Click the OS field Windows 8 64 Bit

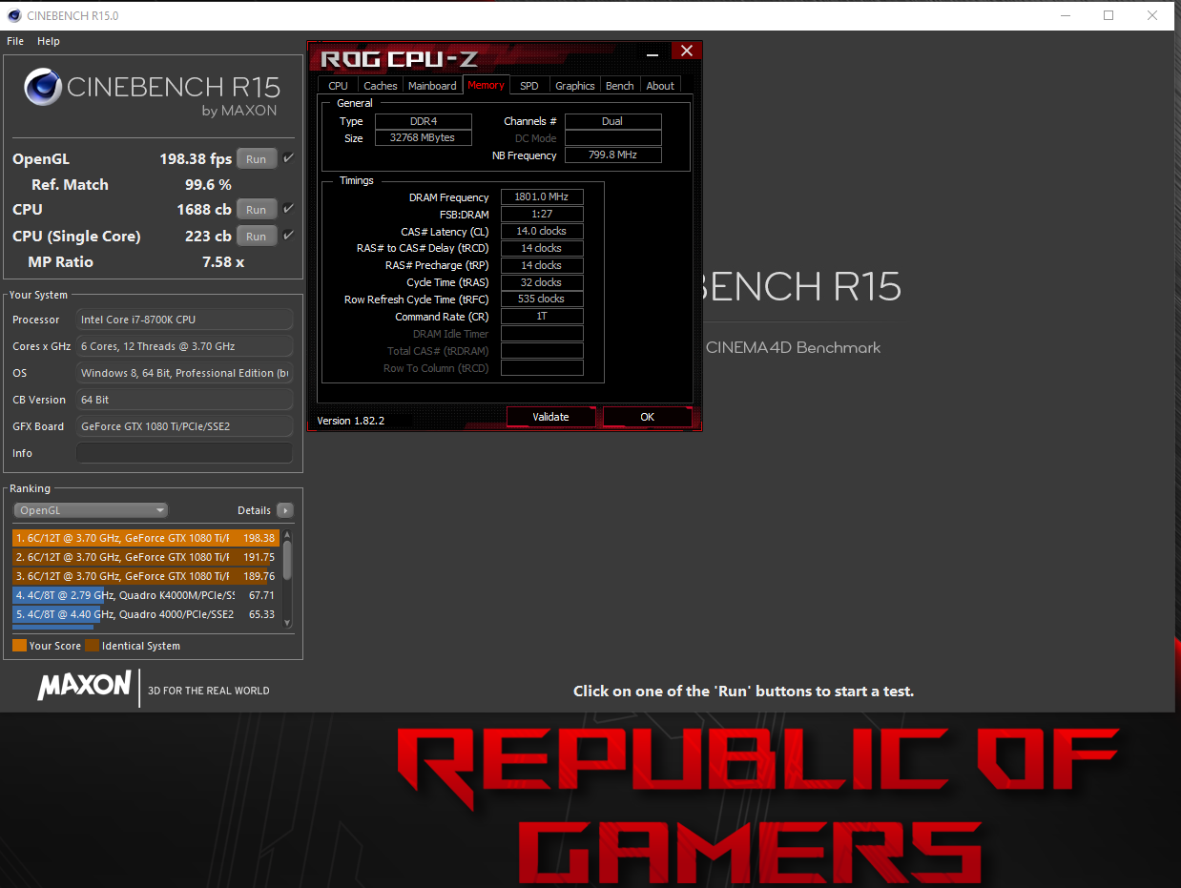(184, 373)
